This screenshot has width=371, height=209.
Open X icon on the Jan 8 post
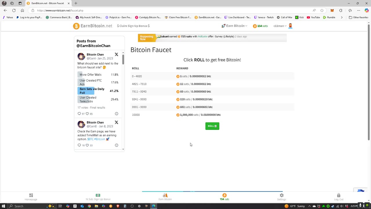(x=117, y=122)
